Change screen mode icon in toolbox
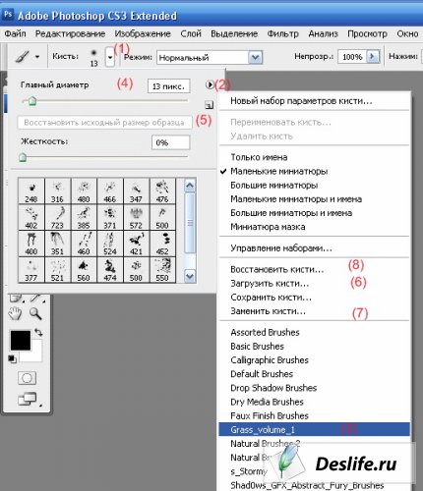 pos(29,399)
